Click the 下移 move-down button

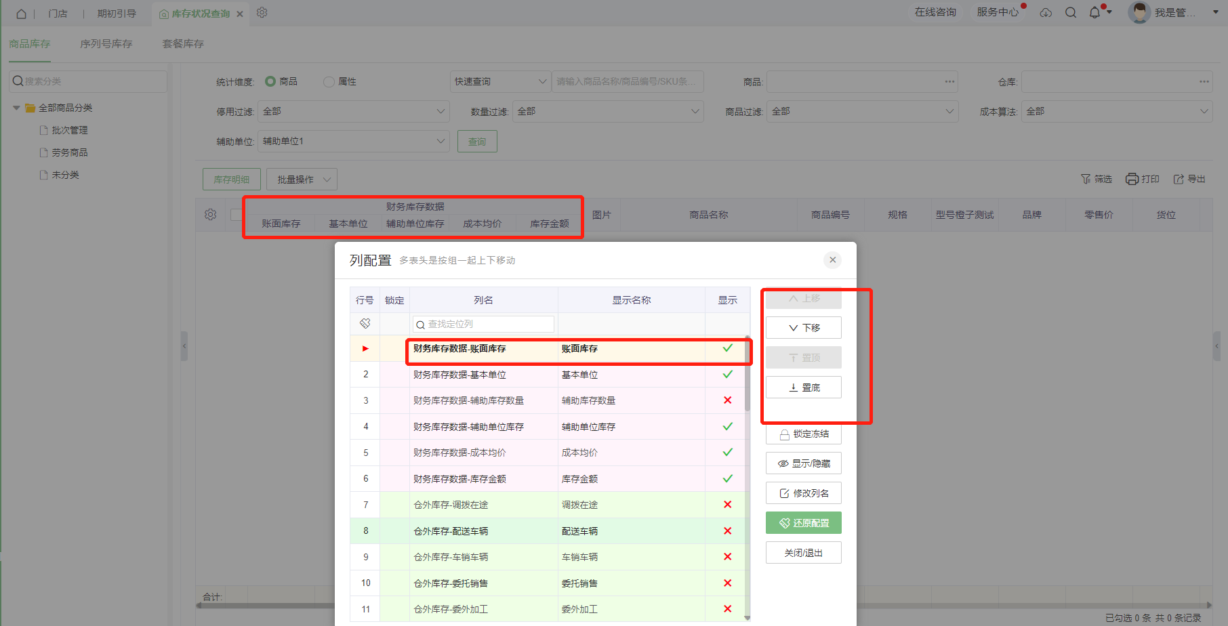click(804, 328)
